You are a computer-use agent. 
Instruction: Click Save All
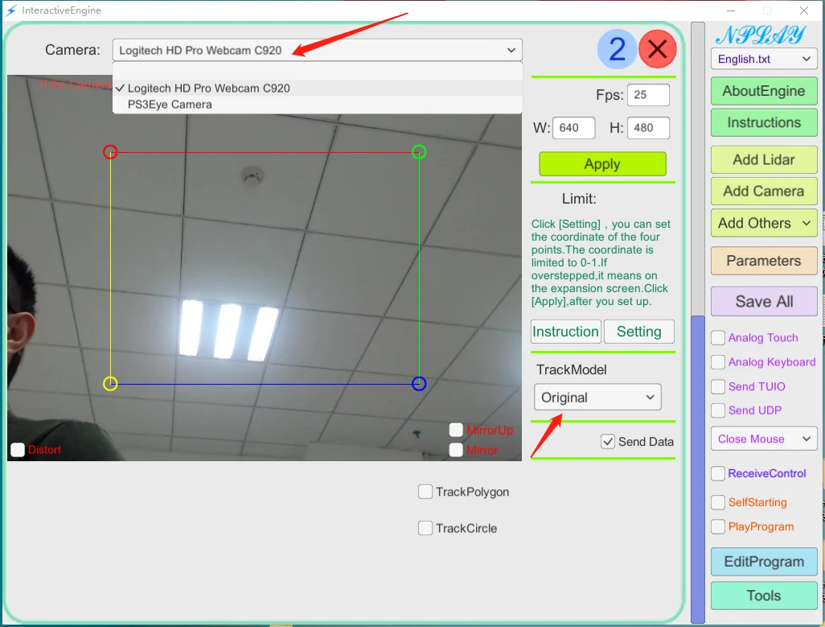pyautogui.click(x=764, y=302)
